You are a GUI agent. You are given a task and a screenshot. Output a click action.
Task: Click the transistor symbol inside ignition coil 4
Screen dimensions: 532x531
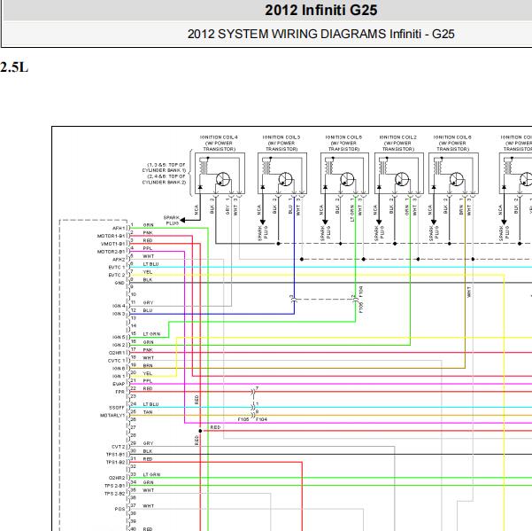point(223,179)
